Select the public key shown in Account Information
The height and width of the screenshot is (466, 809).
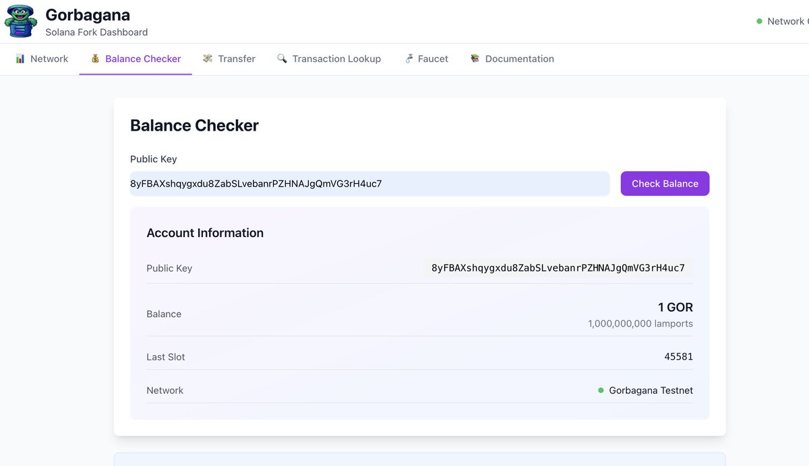pyautogui.click(x=558, y=267)
